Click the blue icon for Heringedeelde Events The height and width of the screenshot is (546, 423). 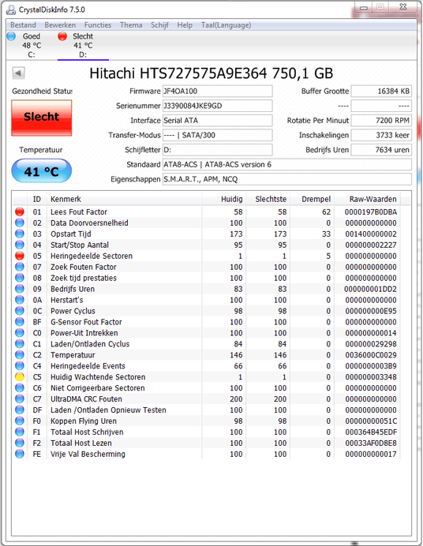tap(20, 366)
